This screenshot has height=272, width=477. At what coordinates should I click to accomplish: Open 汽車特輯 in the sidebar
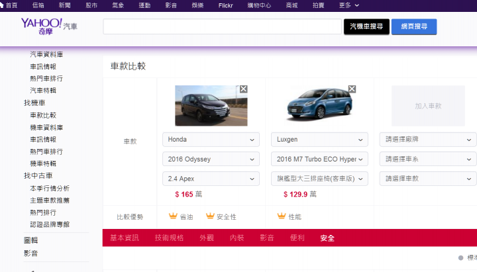(x=43, y=90)
